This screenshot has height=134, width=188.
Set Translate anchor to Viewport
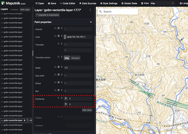75,58
